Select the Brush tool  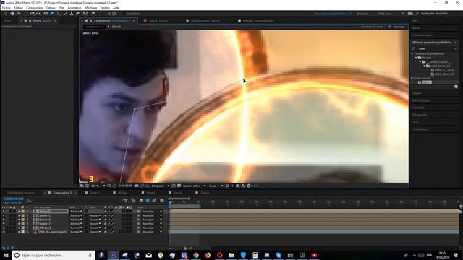66,14
